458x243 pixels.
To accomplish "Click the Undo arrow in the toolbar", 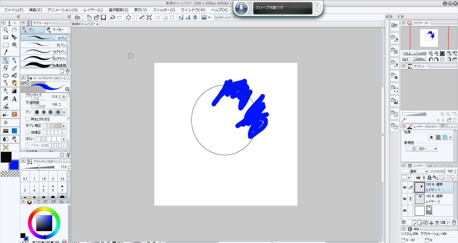I will [x=112, y=17].
